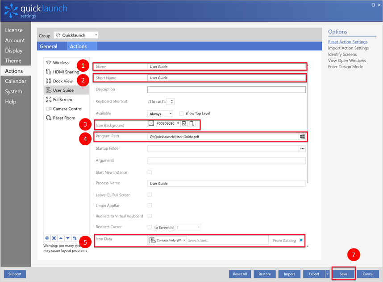
Task: Open System settings in sidebar
Action: pos(13,91)
